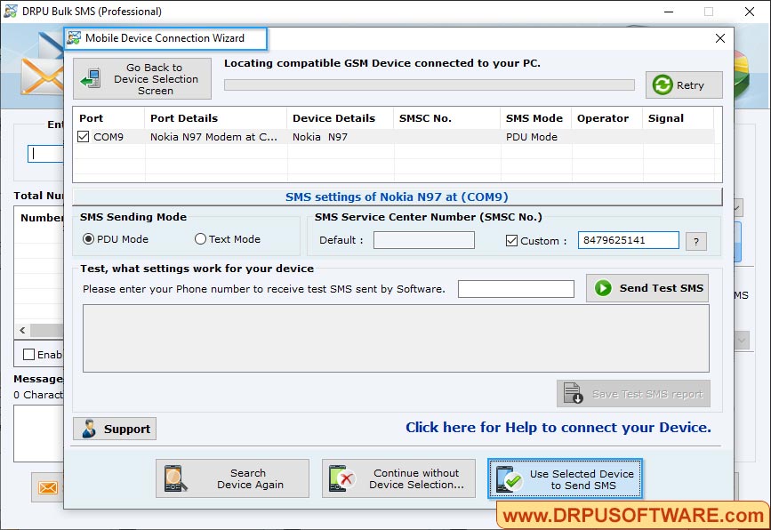
Task: Click the Mobile Device Connection Wizard title tab
Action: click(x=165, y=38)
